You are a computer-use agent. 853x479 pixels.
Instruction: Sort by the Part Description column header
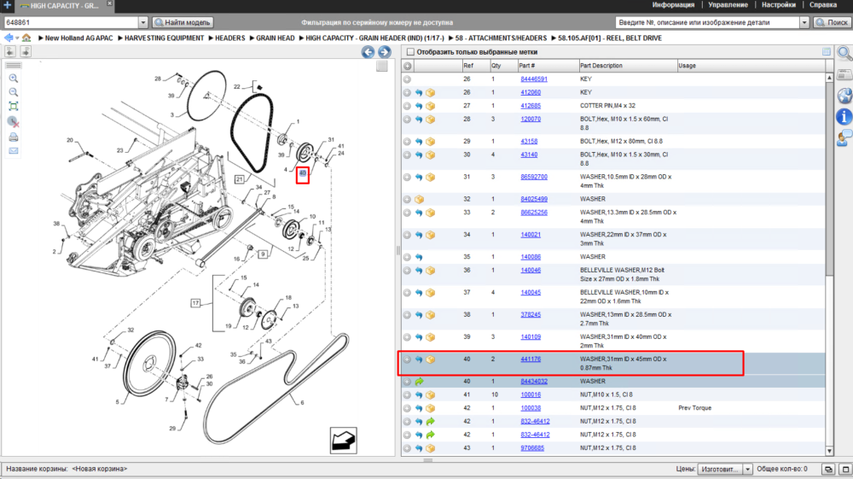click(x=627, y=66)
